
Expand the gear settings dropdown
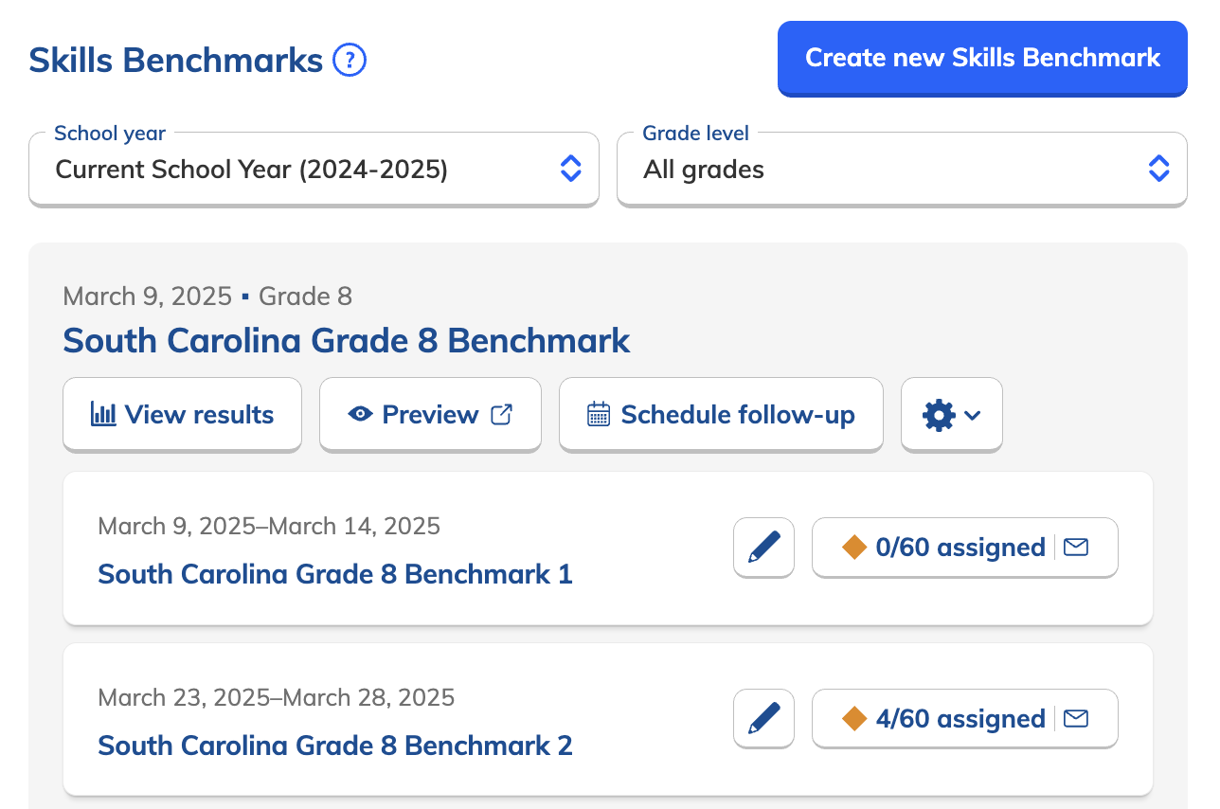(x=952, y=414)
